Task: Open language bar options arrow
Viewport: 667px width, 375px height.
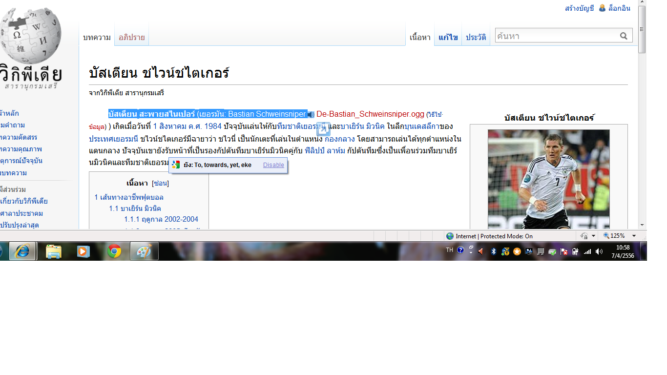Action: (x=471, y=252)
